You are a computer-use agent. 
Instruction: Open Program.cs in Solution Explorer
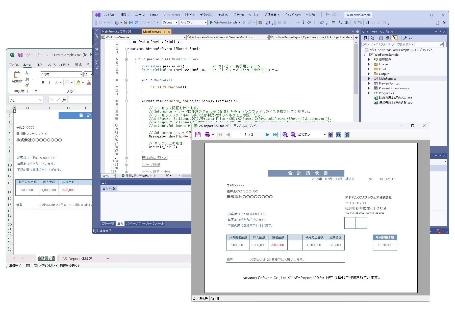coord(386,93)
